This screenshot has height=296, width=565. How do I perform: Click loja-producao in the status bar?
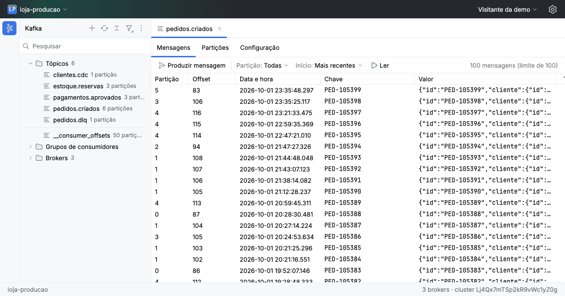28,289
